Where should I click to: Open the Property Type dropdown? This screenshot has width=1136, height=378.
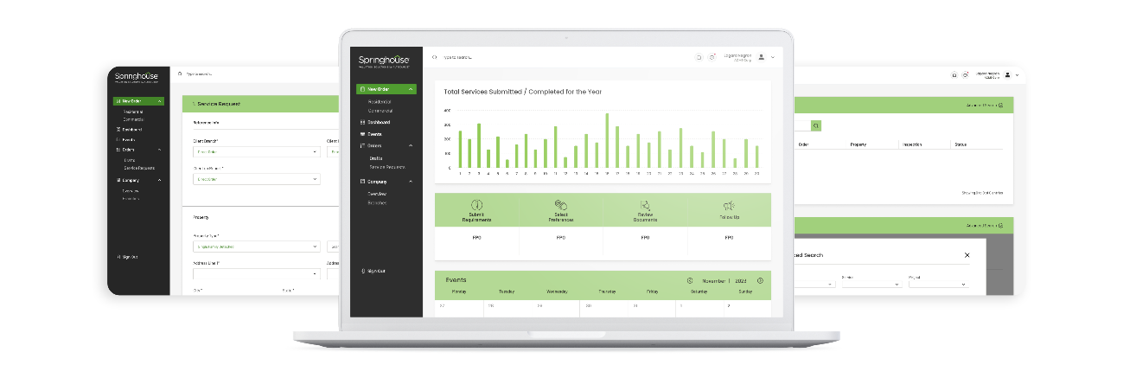tap(256, 247)
